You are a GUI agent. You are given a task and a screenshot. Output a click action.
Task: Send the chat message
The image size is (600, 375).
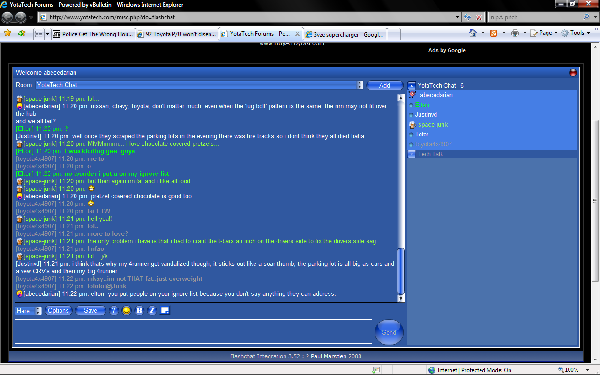pos(389,332)
